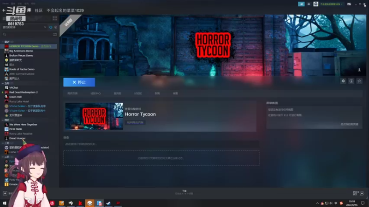Switch library to grid view icon
This screenshot has width=369, height=207.
(x=55, y=18)
